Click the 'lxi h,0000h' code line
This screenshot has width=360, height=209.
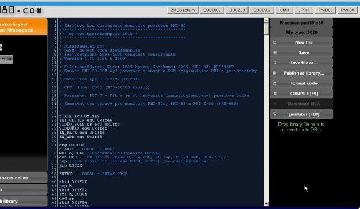click(73, 194)
